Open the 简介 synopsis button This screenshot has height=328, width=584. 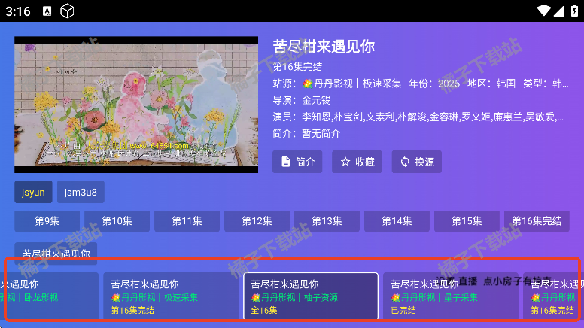tap(297, 162)
